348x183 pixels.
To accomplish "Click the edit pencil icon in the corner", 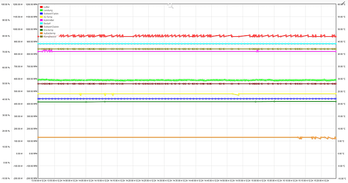I will pos(343,3).
